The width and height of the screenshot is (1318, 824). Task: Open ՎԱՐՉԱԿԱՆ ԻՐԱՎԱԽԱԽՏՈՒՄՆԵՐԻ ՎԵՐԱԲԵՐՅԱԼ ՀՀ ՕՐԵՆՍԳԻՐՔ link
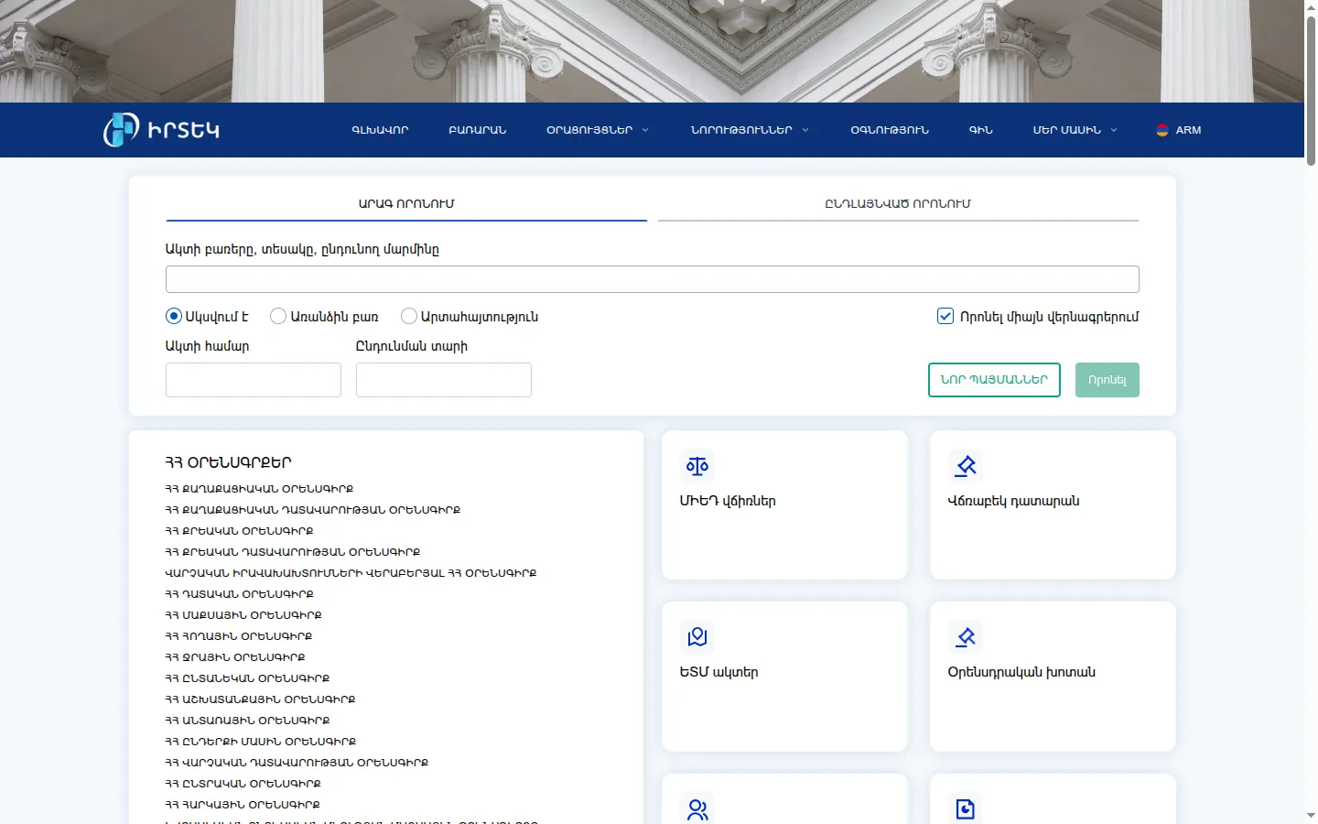351,573
